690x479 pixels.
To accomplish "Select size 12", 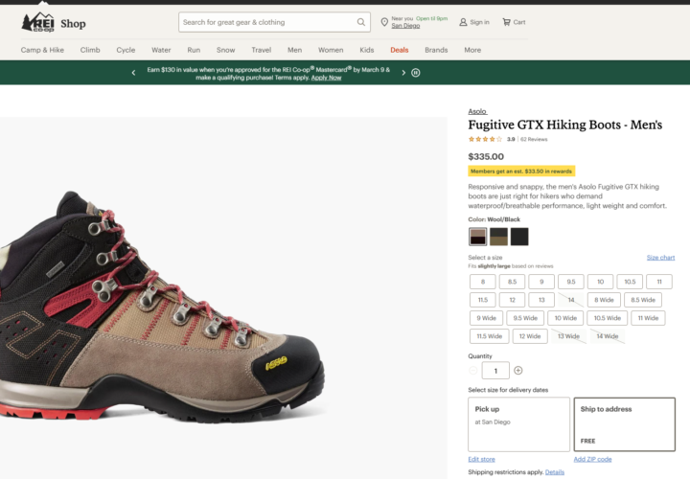I will (x=512, y=300).
